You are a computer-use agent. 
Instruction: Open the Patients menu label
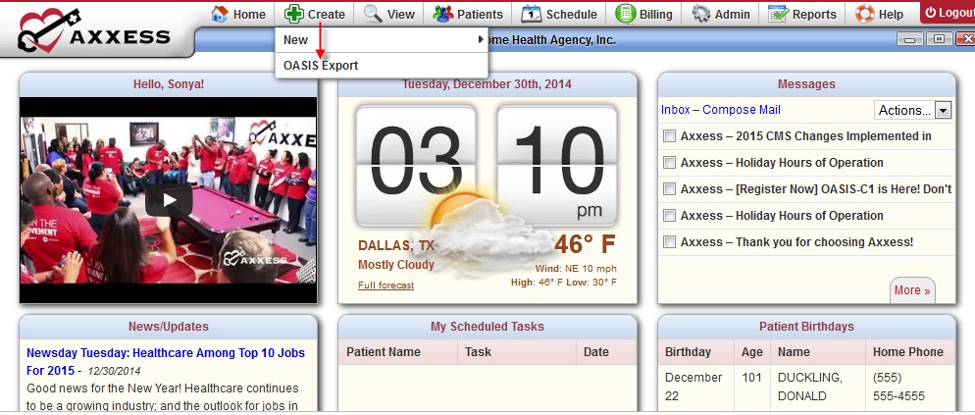480,15
